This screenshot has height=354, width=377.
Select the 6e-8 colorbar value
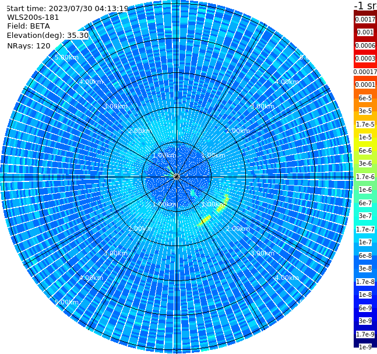click(365, 255)
